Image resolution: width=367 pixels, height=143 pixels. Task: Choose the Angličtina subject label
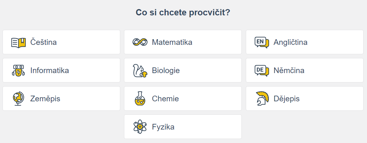tap(290, 42)
